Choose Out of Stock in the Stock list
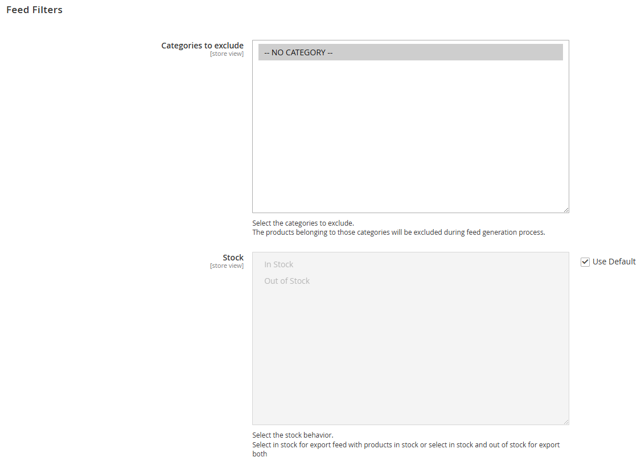The height and width of the screenshot is (461, 641). pyautogui.click(x=287, y=281)
